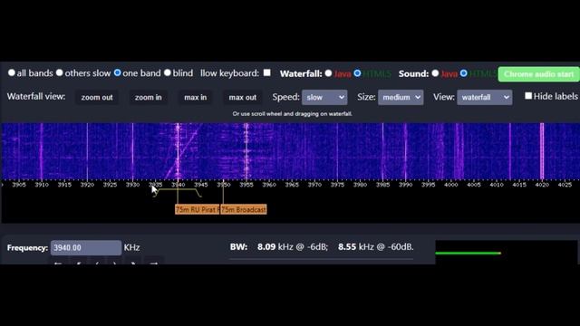Switch Sound to Java mode

(435, 73)
